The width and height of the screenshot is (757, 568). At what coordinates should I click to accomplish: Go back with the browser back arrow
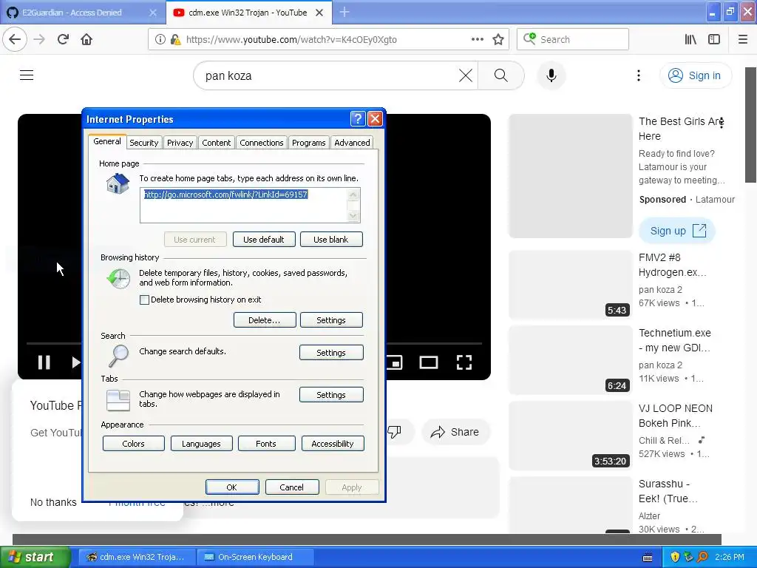pos(15,40)
